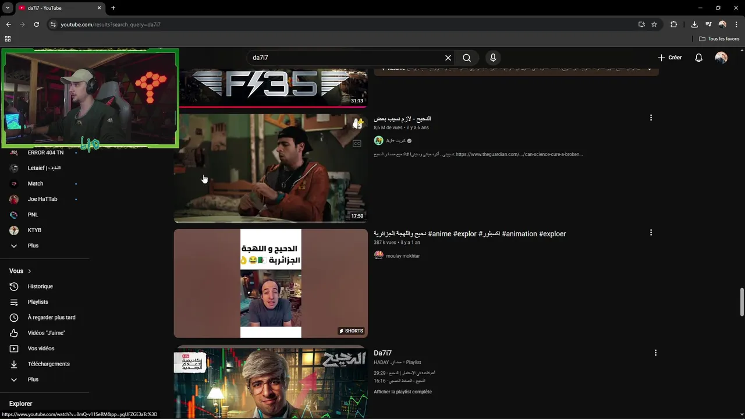Open YouTube notifications bell
Viewport: 745px width, 419px height.
699,58
